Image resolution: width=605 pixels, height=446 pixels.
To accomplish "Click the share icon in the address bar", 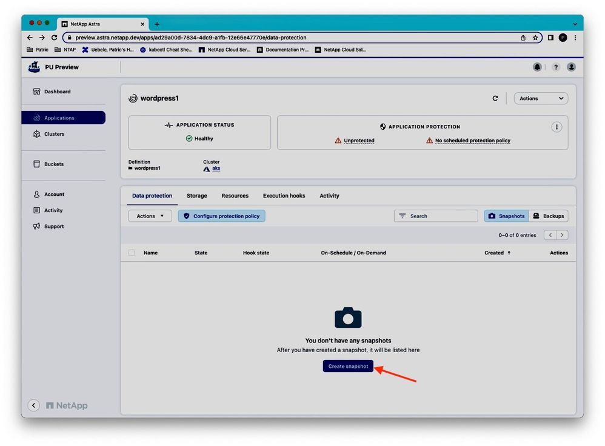I will pyautogui.click(x=523, y=38).
